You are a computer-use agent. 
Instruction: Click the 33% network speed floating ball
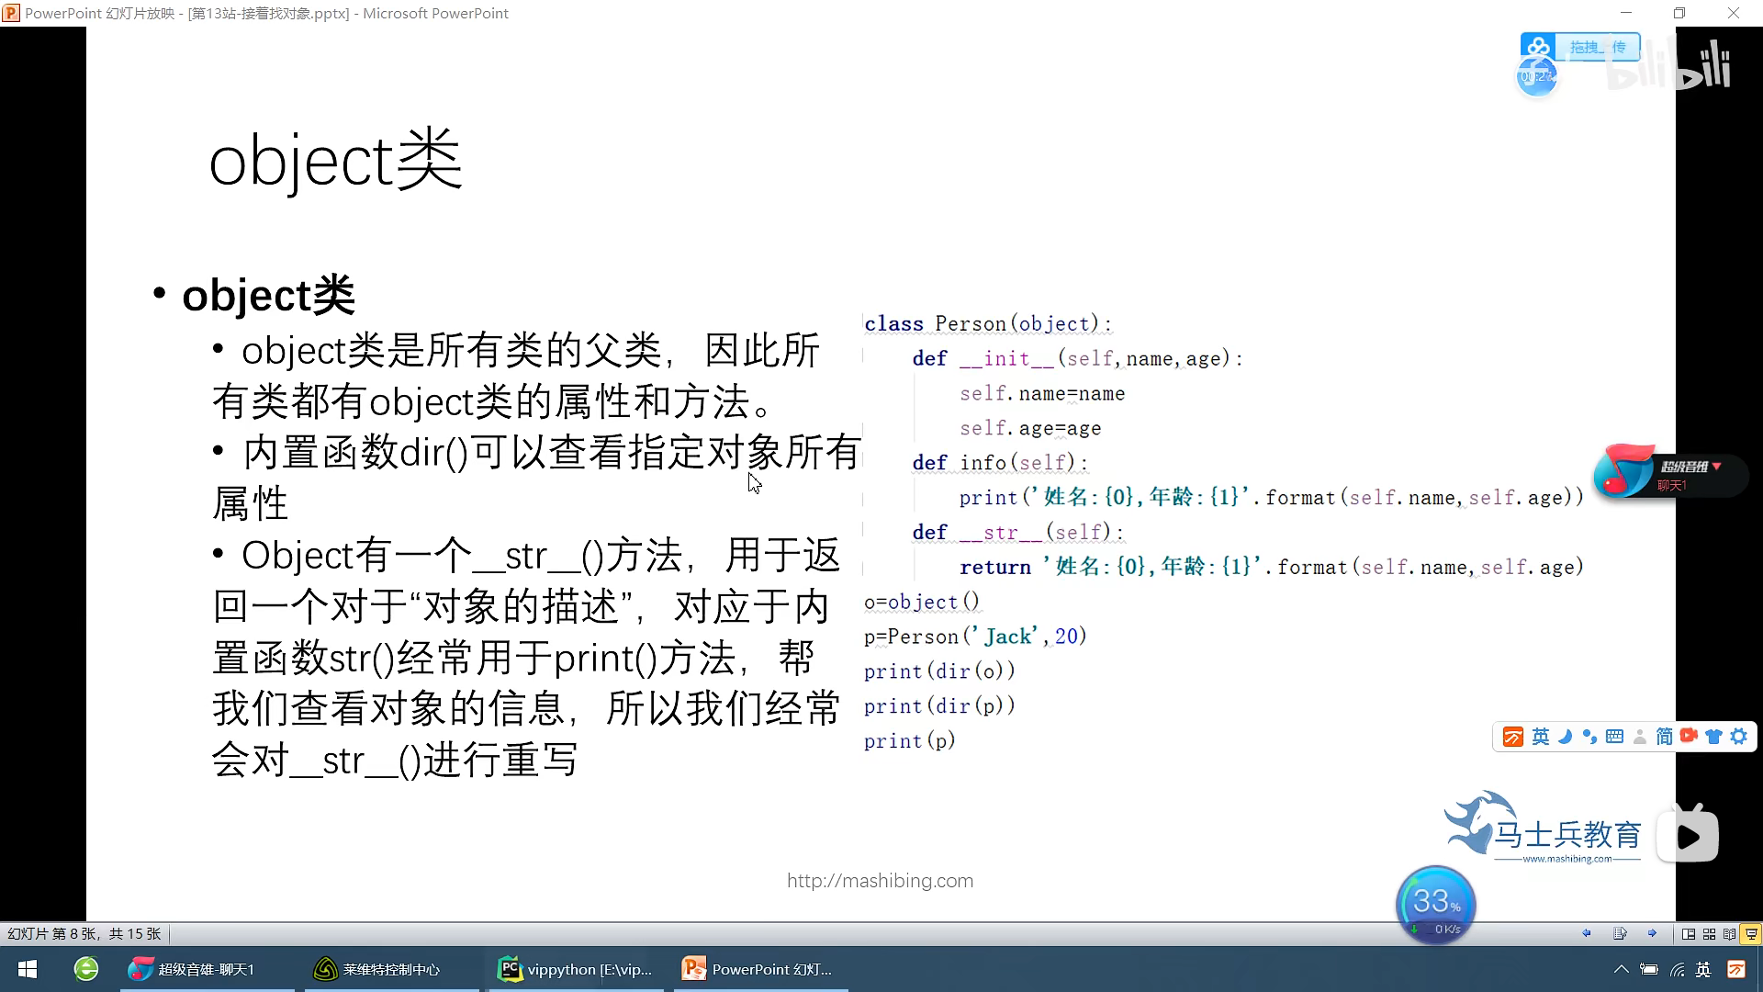click(x=1435, y=905)
